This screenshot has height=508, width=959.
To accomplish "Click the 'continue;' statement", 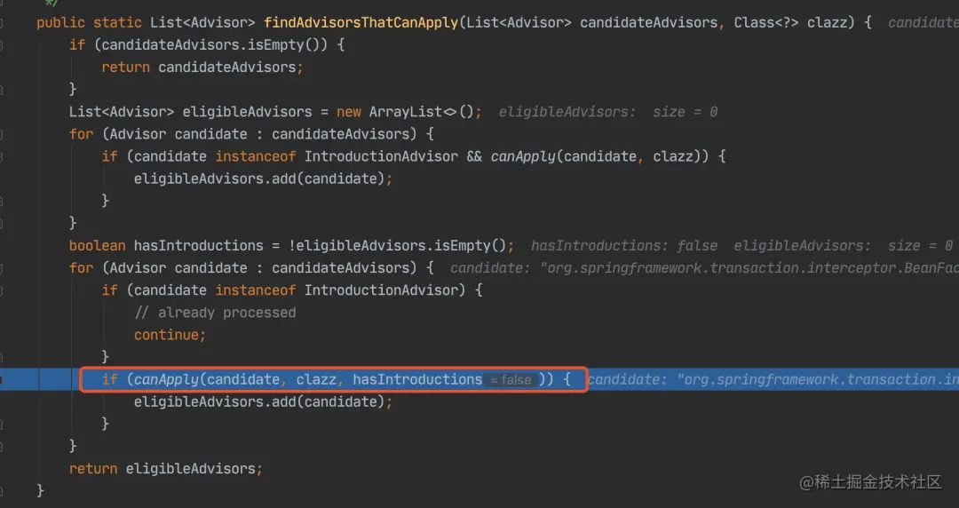I will (x=170, y=335).
